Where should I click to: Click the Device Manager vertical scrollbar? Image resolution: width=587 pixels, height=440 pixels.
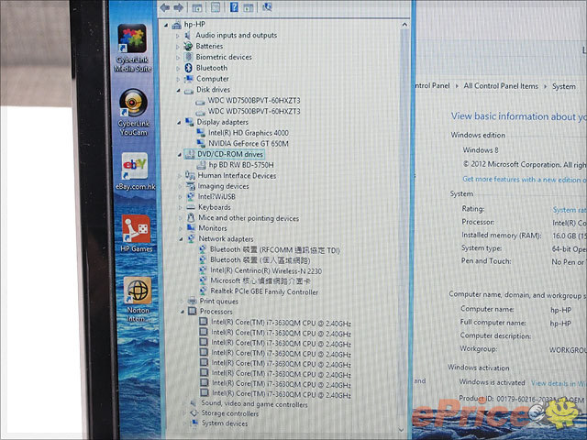[x=407, y=229]
